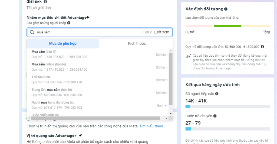This screenshot has height=144, width=277.
Task: Open info tooltip for Xác định đối tượng
Action: point(226,9)
